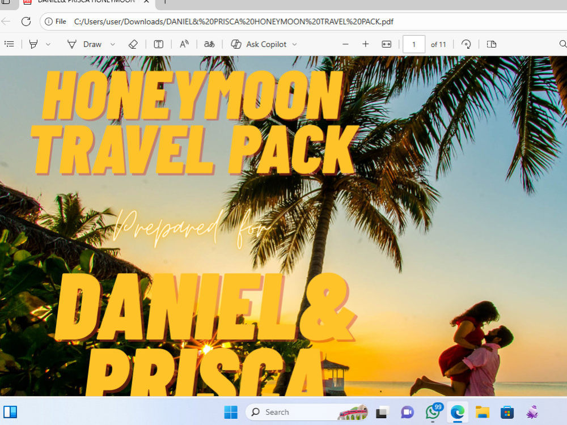The height and width of the screenshot is (425, 567).
Task: Choose the Add text tool
Action: [x=158, y=44]
